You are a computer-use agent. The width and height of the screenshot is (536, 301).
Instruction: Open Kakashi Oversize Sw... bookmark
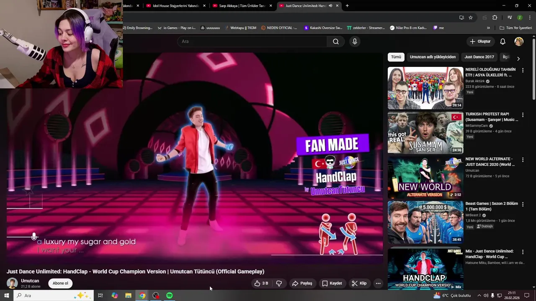click(323, 28)
